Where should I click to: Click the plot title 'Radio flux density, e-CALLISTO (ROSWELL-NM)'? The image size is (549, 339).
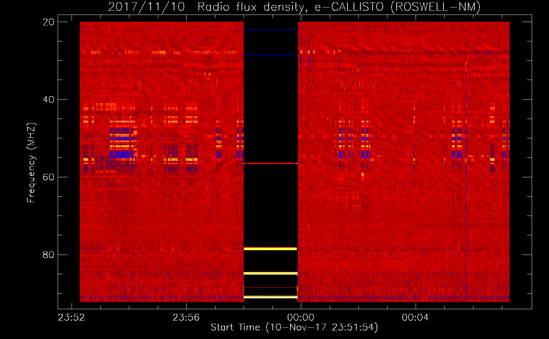pyautogui.click(x=339, y=7)
